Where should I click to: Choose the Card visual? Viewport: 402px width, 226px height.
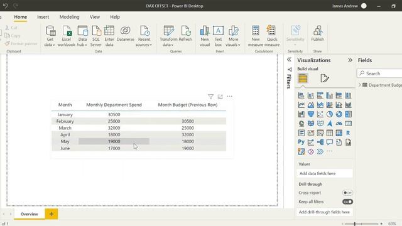coord(348,124)
